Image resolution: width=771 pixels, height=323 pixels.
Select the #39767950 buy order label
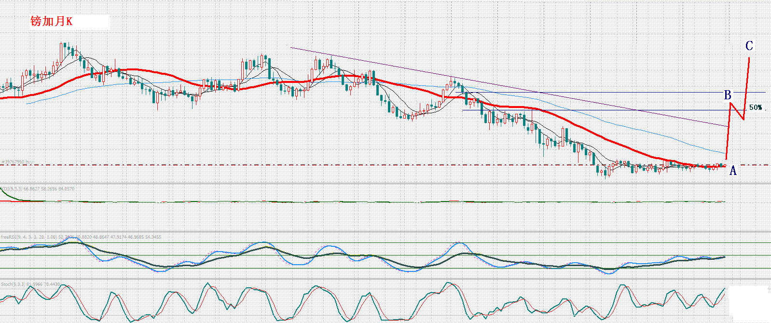[17, 162]
